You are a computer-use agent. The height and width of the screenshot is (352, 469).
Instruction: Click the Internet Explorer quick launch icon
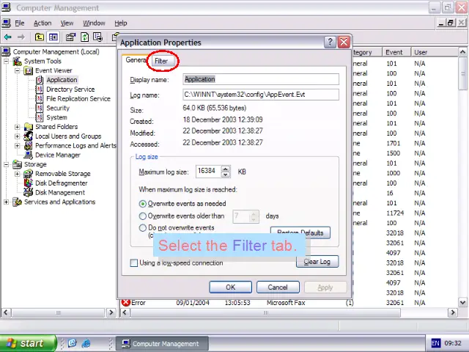86,343
